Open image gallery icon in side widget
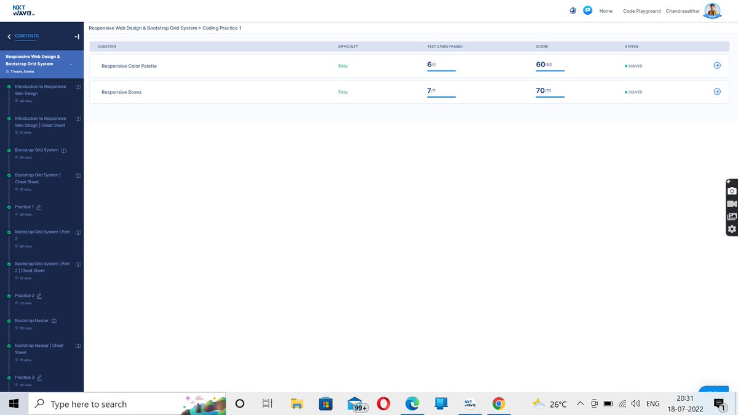The height and width of the screenshot is (415, 738). [732, 216]
